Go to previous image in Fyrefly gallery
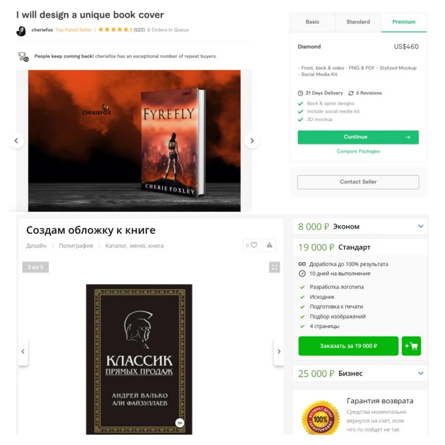 click(x=16, y=141)
